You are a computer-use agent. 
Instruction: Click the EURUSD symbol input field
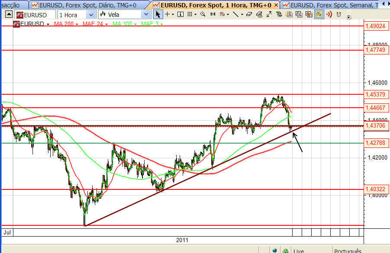(35, 15)
